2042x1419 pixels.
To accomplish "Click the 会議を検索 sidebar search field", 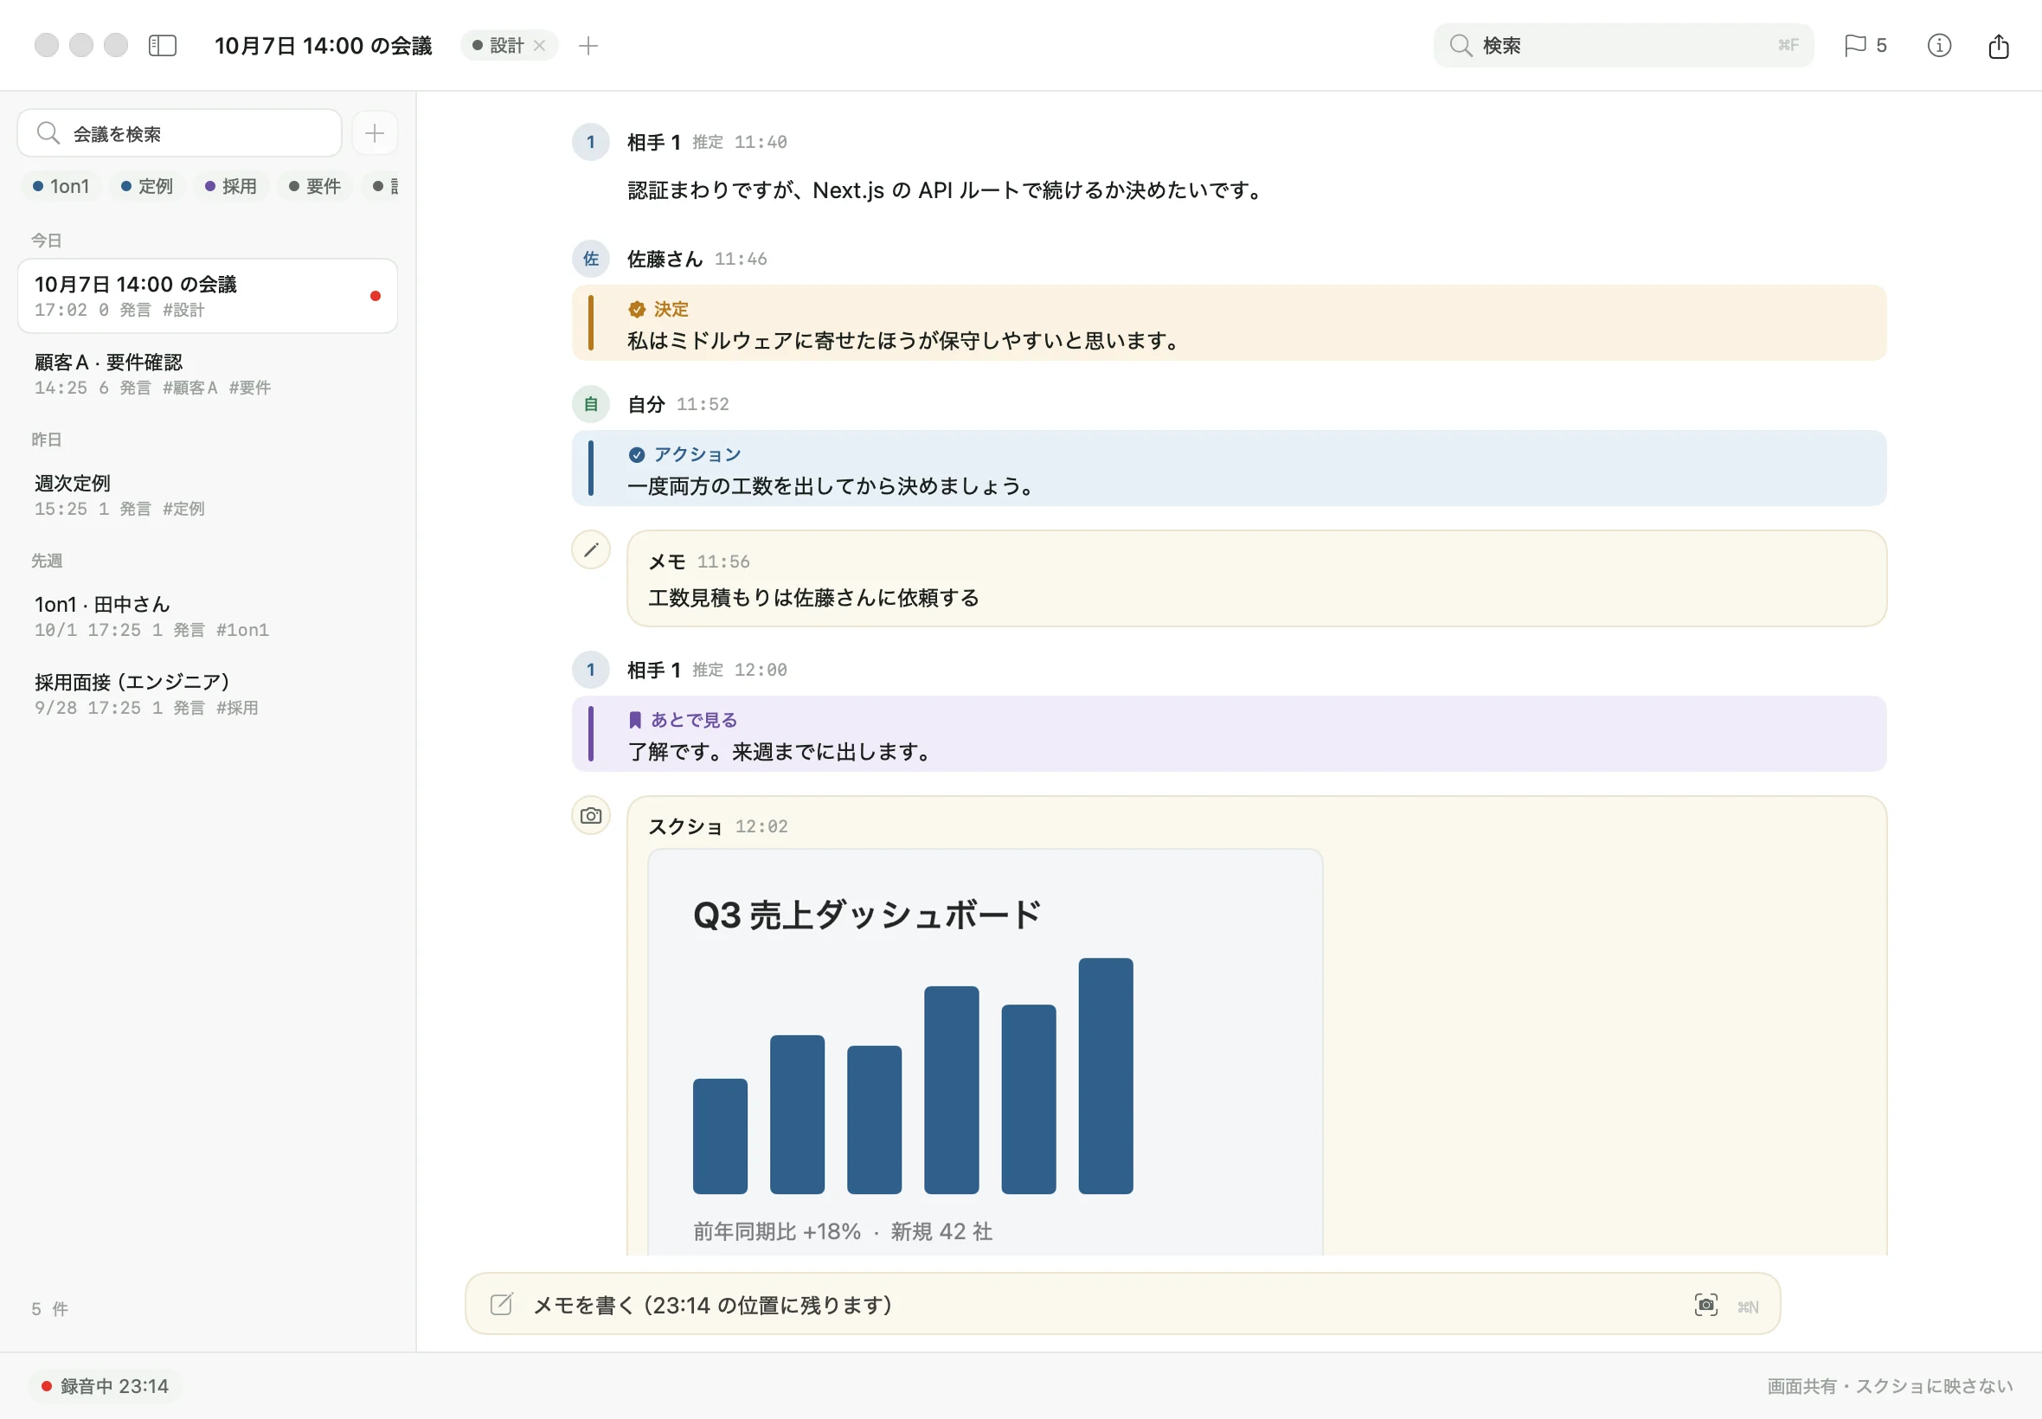I will coord(180,133).
